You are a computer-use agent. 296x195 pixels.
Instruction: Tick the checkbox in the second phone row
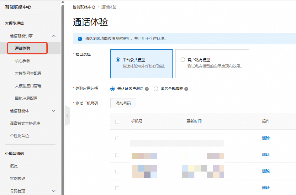117,155
